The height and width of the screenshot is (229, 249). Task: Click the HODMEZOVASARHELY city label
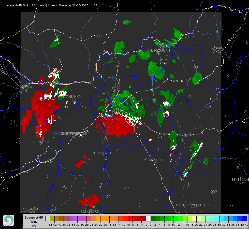[193, 205]
